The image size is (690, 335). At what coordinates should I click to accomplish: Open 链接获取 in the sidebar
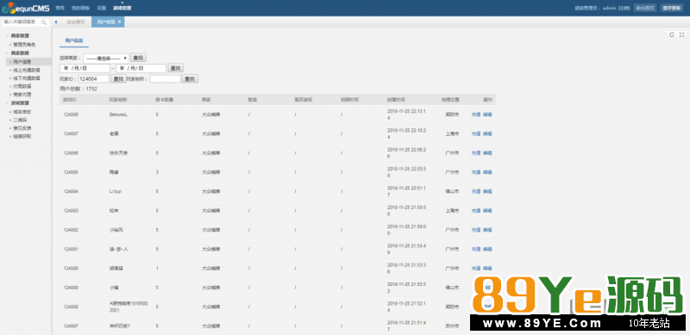[22, 136]
